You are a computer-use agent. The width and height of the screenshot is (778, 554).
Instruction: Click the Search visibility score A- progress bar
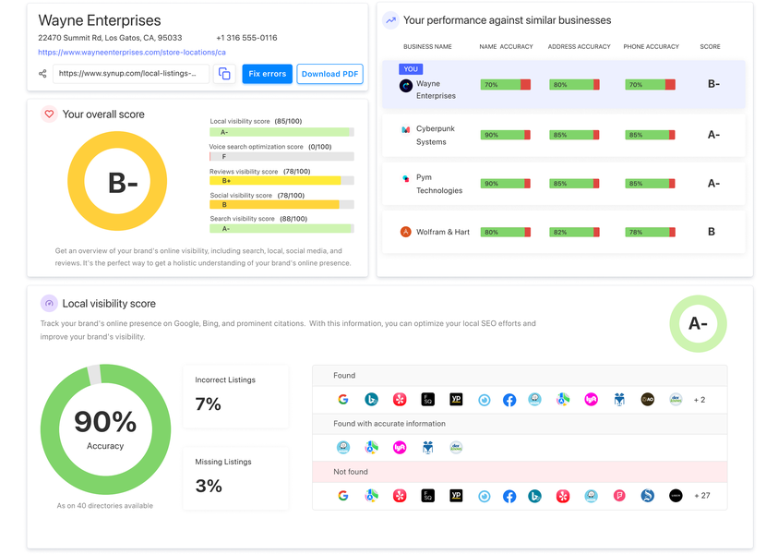pos(281,229)
